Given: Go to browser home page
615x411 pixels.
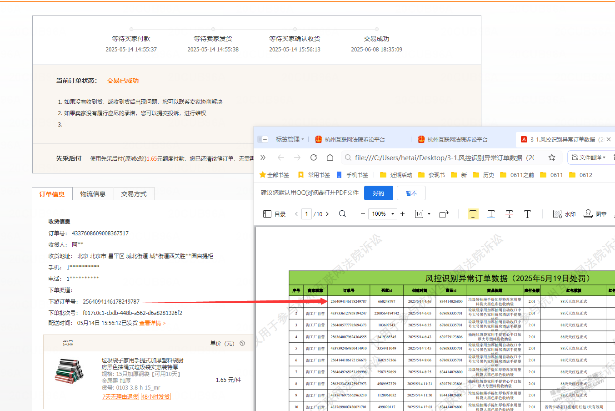Looking at the screenshot, I should click(330, 157).
